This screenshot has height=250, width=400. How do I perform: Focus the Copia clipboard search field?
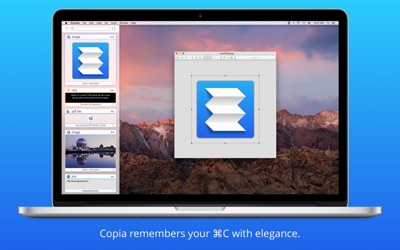coord(90,28)
